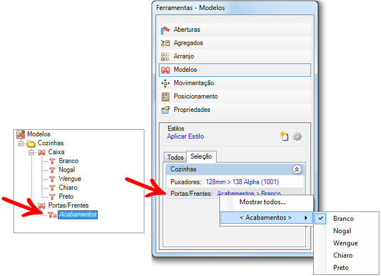This screenshot has width=381, height=276.
Task: Select the Portas/Frentes tree item
Action: [68, 206]
